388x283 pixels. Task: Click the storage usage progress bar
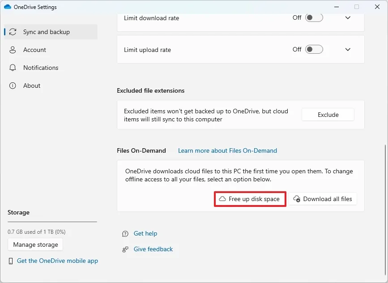tap(52, 221)
